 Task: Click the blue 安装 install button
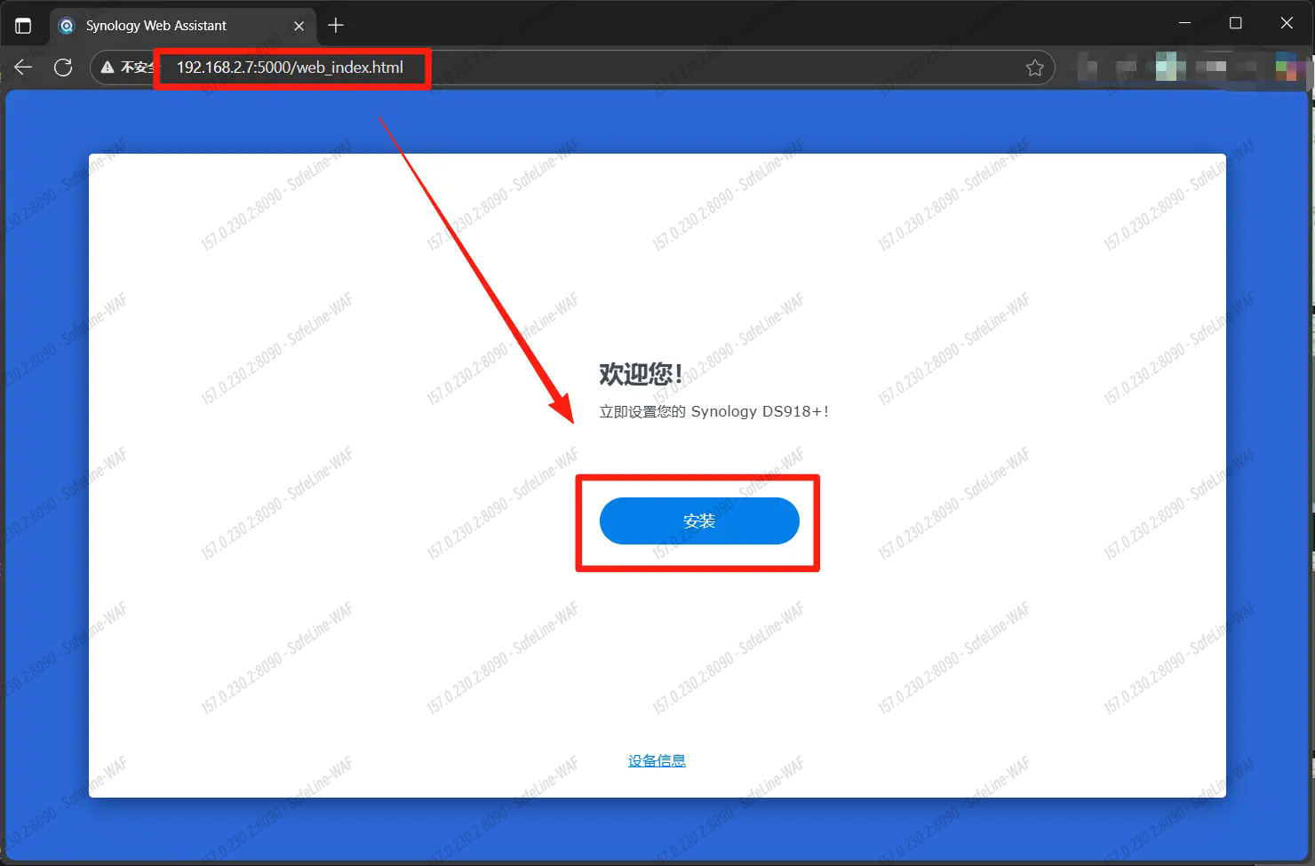click(x=699, y=520)
